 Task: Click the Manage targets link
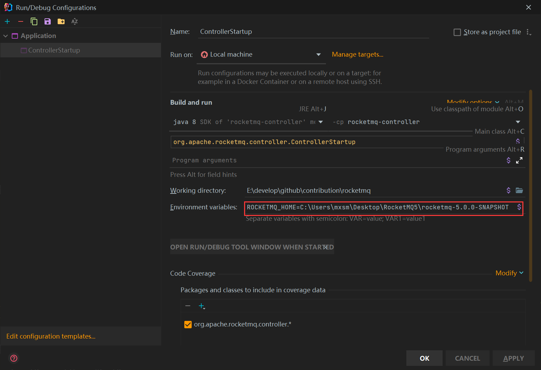point(357,54)
